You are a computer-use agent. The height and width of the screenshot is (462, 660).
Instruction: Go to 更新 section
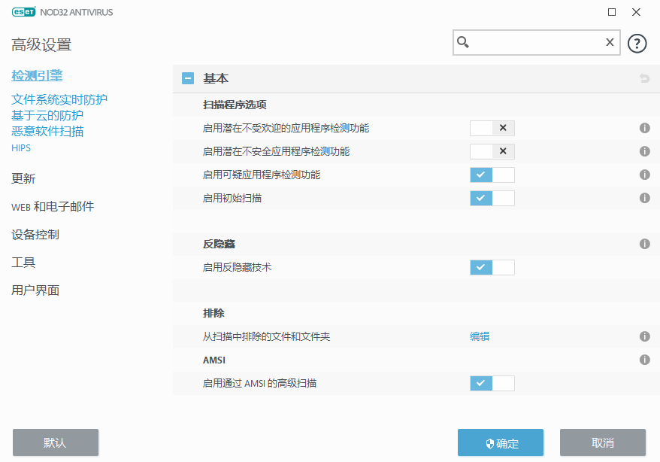click(x=23, y=178)
